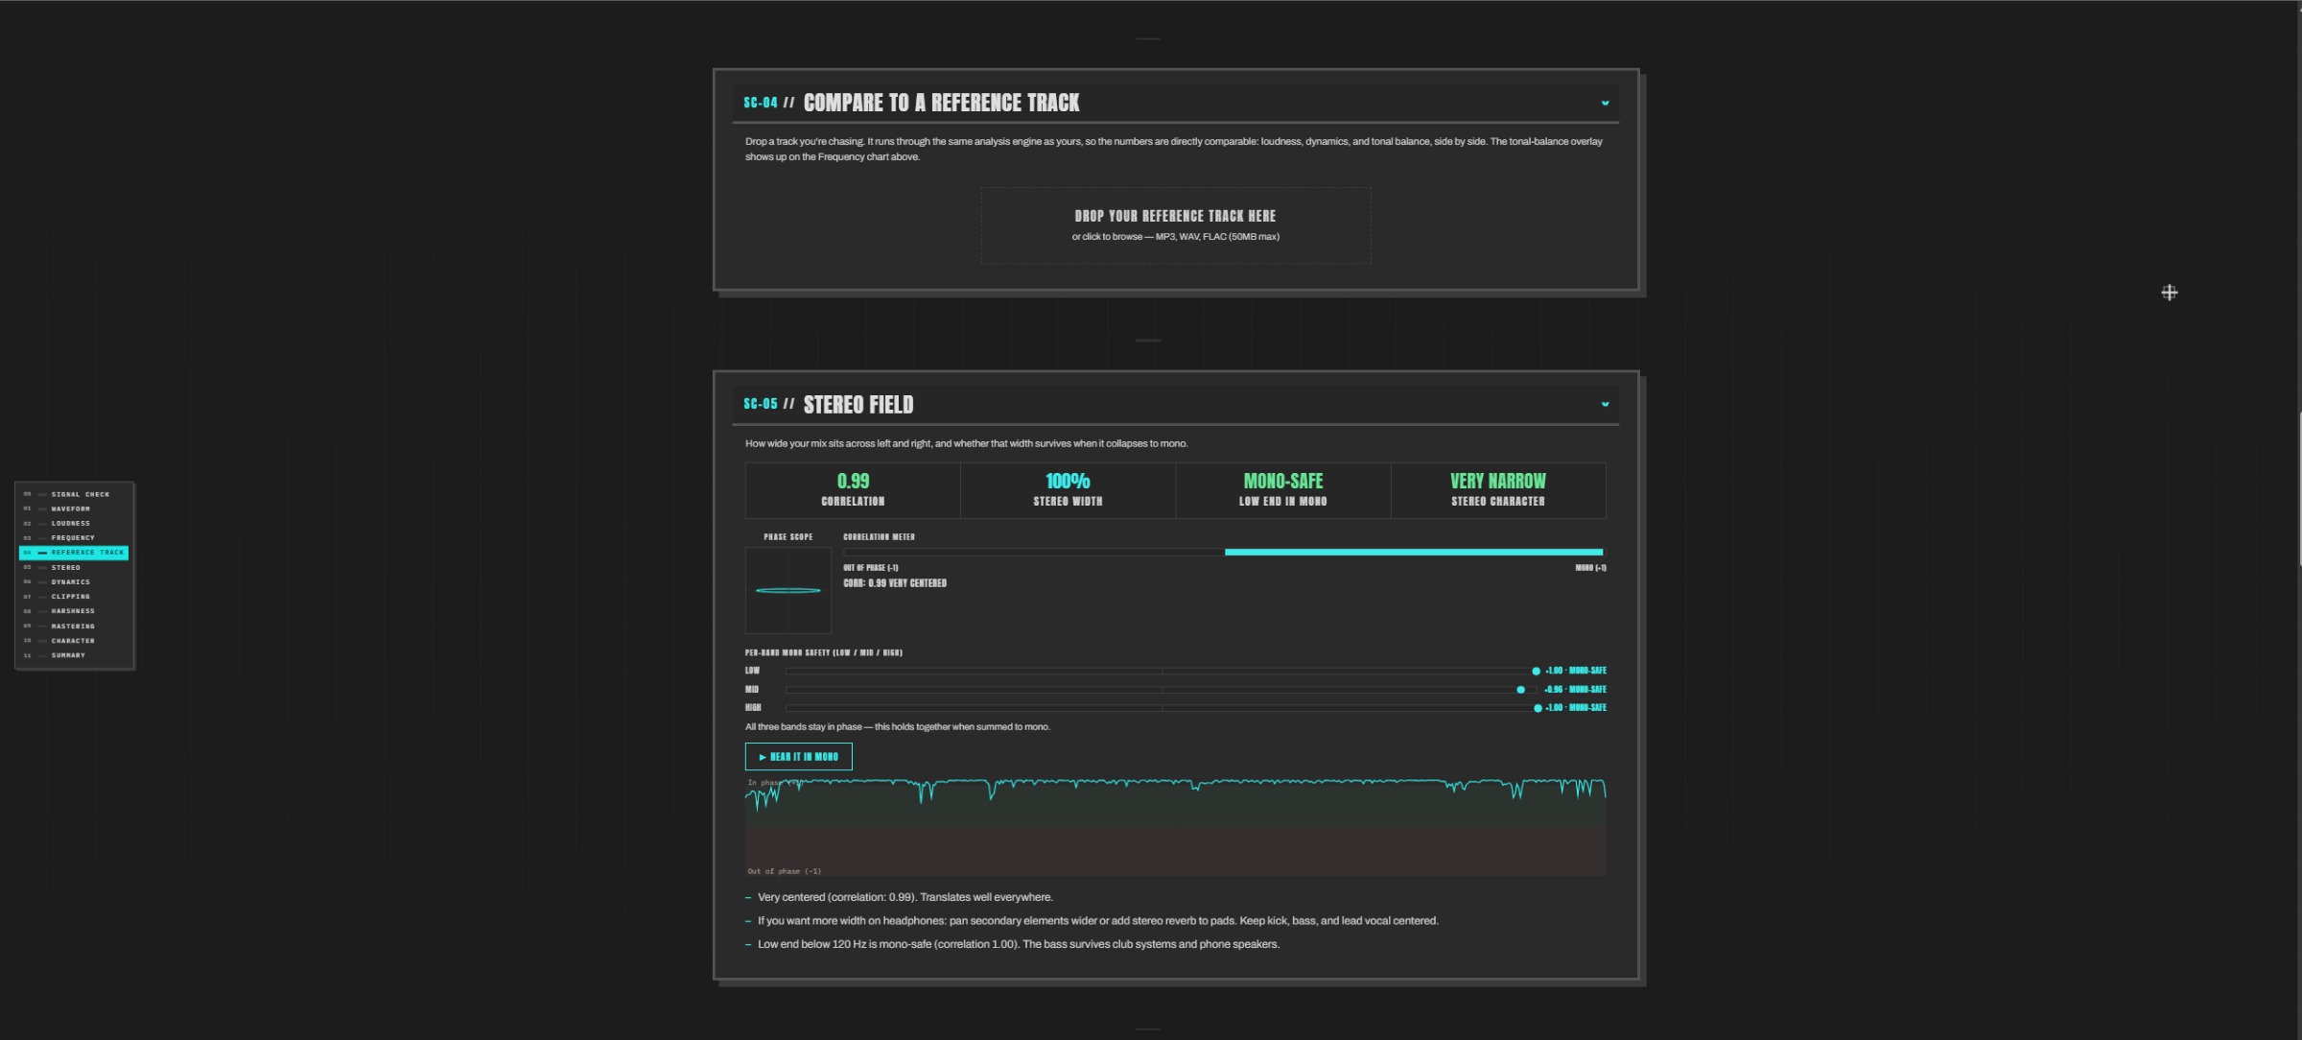Click the page scrollbar thumb
Image resolution: width=2302 pixels, height=1040 pixels.
tap(2299, 489)
